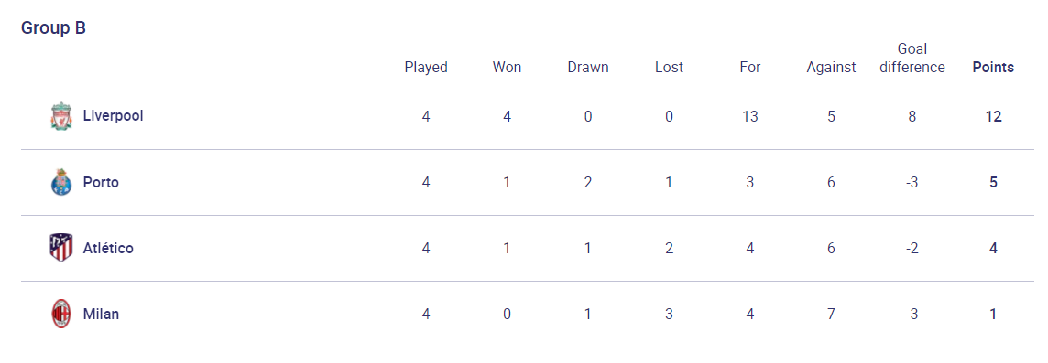The width and height of the screenshot is (1048, 363).
Task: Click the Against column header
Action: 832,68
